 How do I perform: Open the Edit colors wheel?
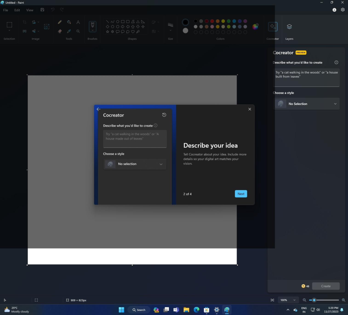tap(255, 26)
